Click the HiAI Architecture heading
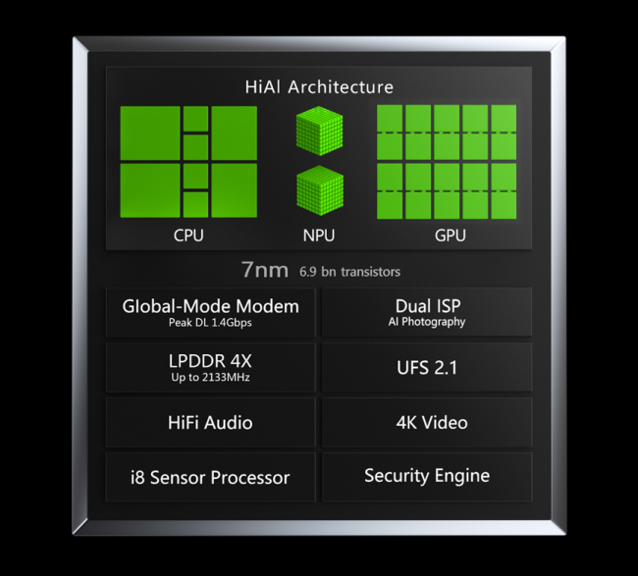The width and height of the screenshot is (638, 576). (319, 87)
